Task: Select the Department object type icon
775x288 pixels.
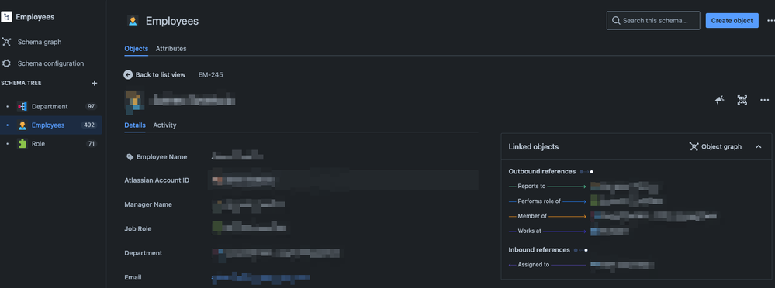Action: tap(22, 107)
